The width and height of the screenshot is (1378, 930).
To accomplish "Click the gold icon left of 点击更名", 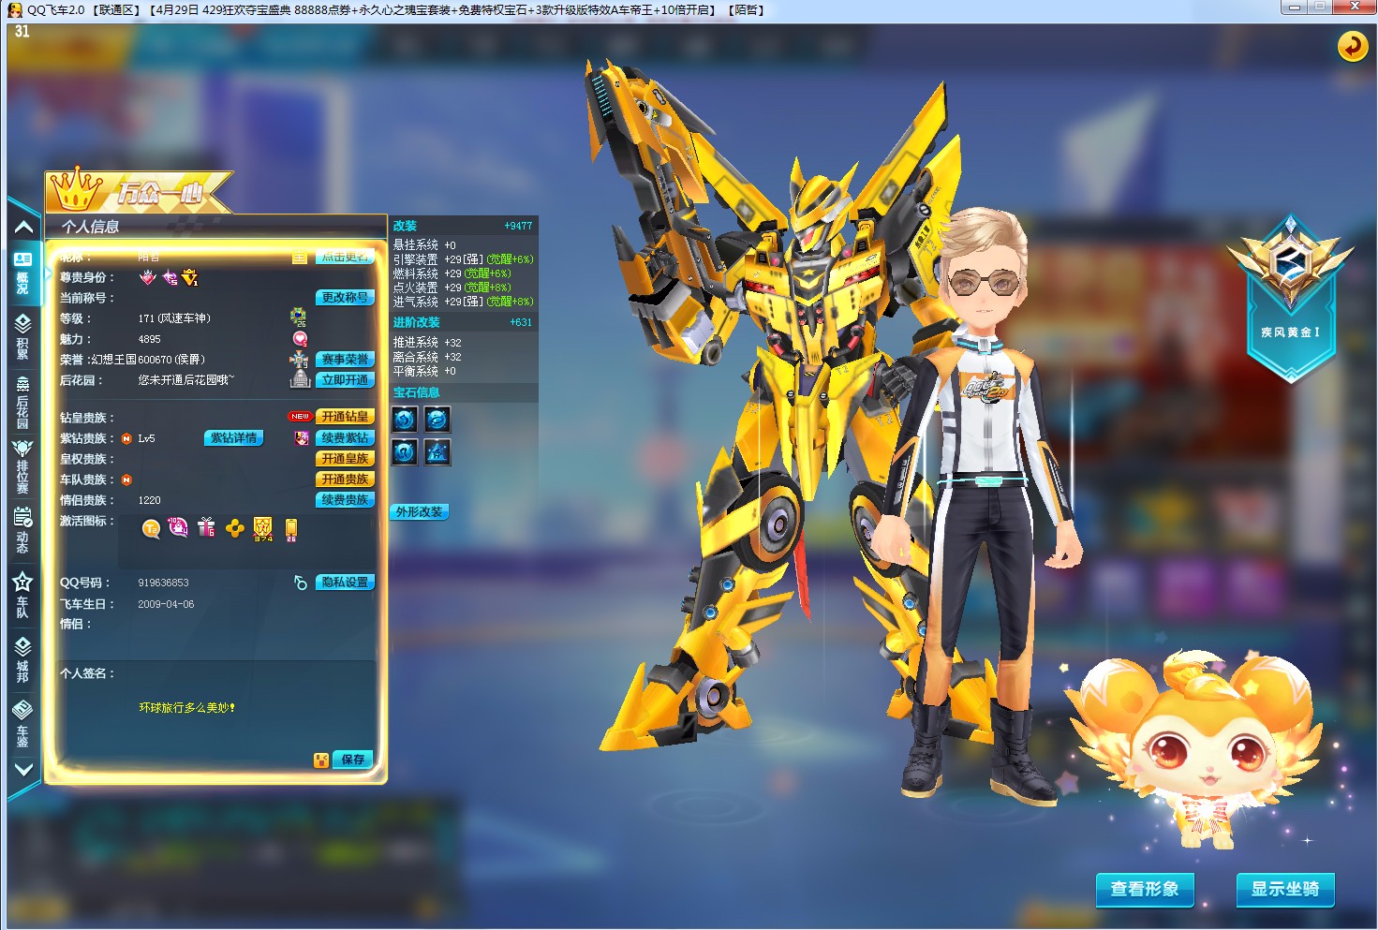I will [300, 258].
